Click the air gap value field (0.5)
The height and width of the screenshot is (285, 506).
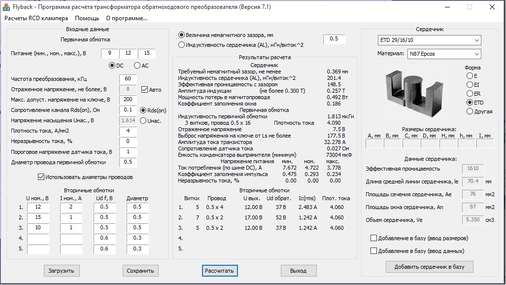click(334, 39)
